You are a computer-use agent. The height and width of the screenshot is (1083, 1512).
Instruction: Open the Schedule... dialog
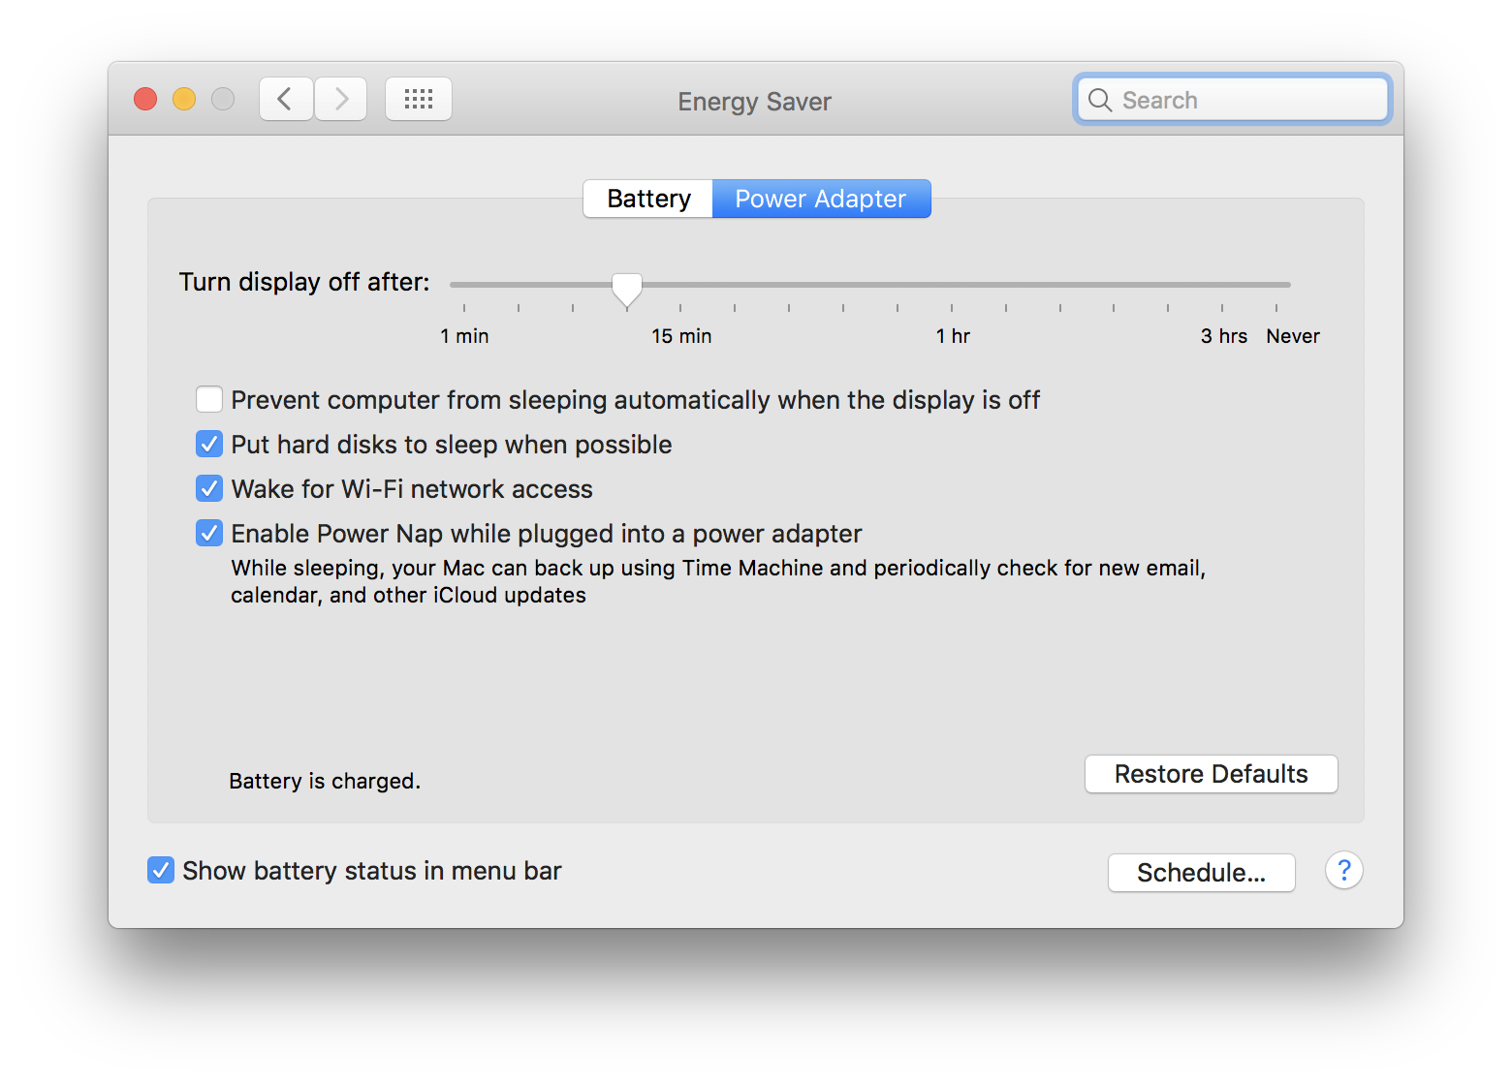(x=1201, y=873)
